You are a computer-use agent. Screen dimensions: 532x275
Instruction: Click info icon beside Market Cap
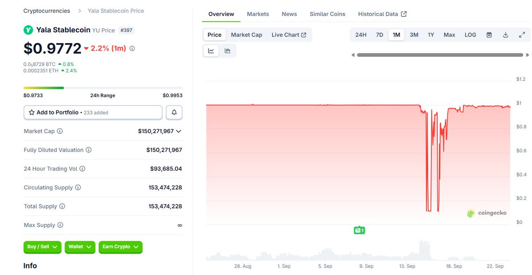[x=60, y=131]
